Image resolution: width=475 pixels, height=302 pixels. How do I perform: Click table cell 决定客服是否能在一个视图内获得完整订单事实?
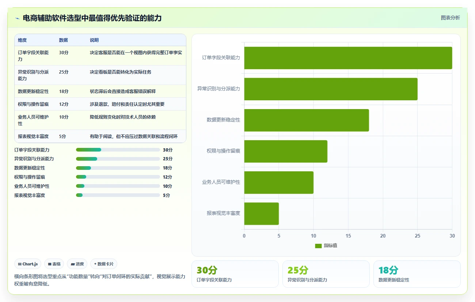(x=136, y=53)
